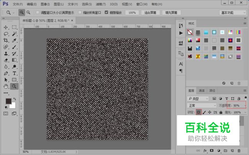Select the Move tool
Screen dimensions: 249x155
6,28
